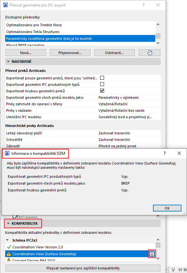
Task: Click the green checkmark next to Coordination View Version 2.0
Action: (9, 247)
